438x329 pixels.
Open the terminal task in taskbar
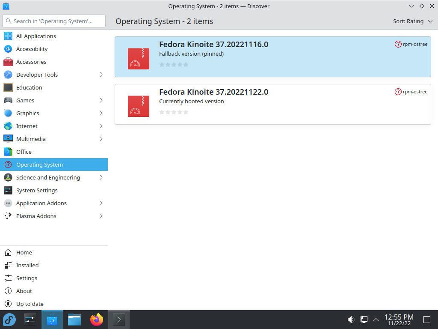tap(119, 320)
